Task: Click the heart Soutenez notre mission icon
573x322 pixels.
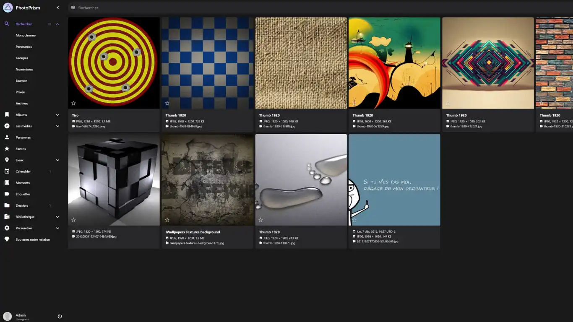Action: click(7, 239)
